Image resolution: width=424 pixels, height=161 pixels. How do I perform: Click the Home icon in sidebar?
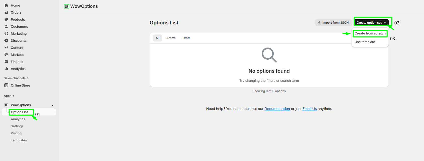(x=6, y=5)
